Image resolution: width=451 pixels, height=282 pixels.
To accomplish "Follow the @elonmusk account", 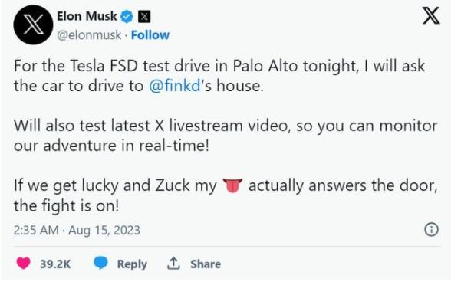I will click(x=150, y=35).
